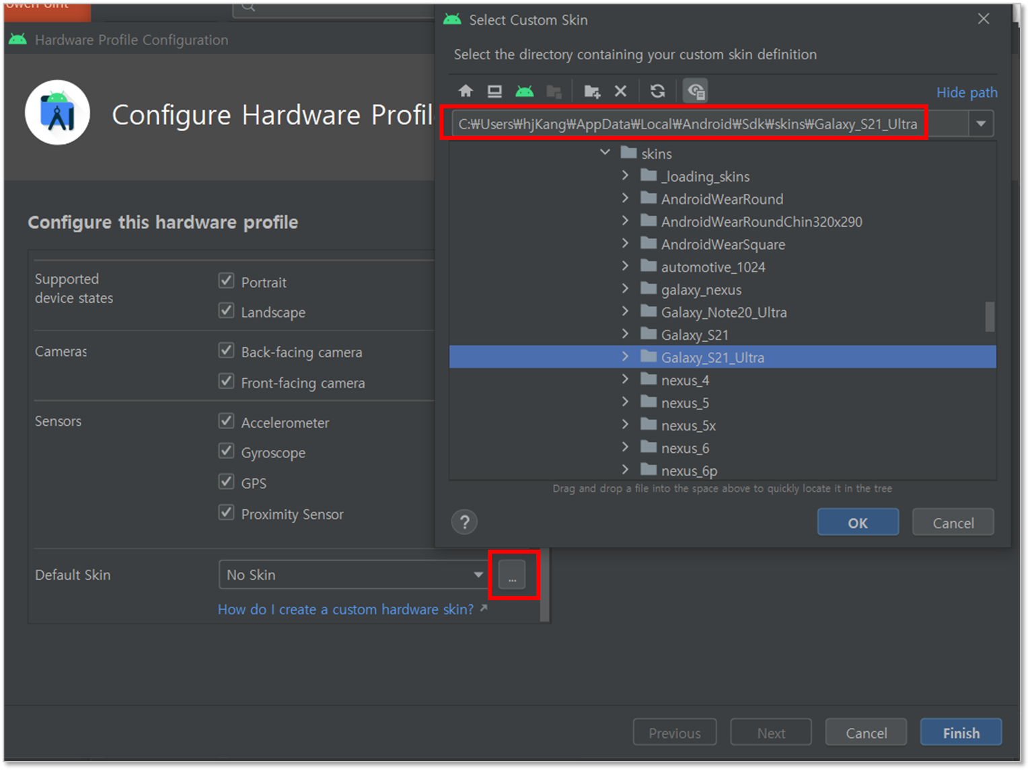Uncheck the Landscape device state
The height and width of the screenshot is (771, 1030).
[x=226, y=311]
